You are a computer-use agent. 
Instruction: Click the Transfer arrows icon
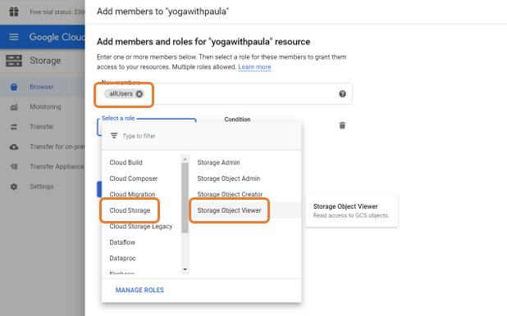14,127
